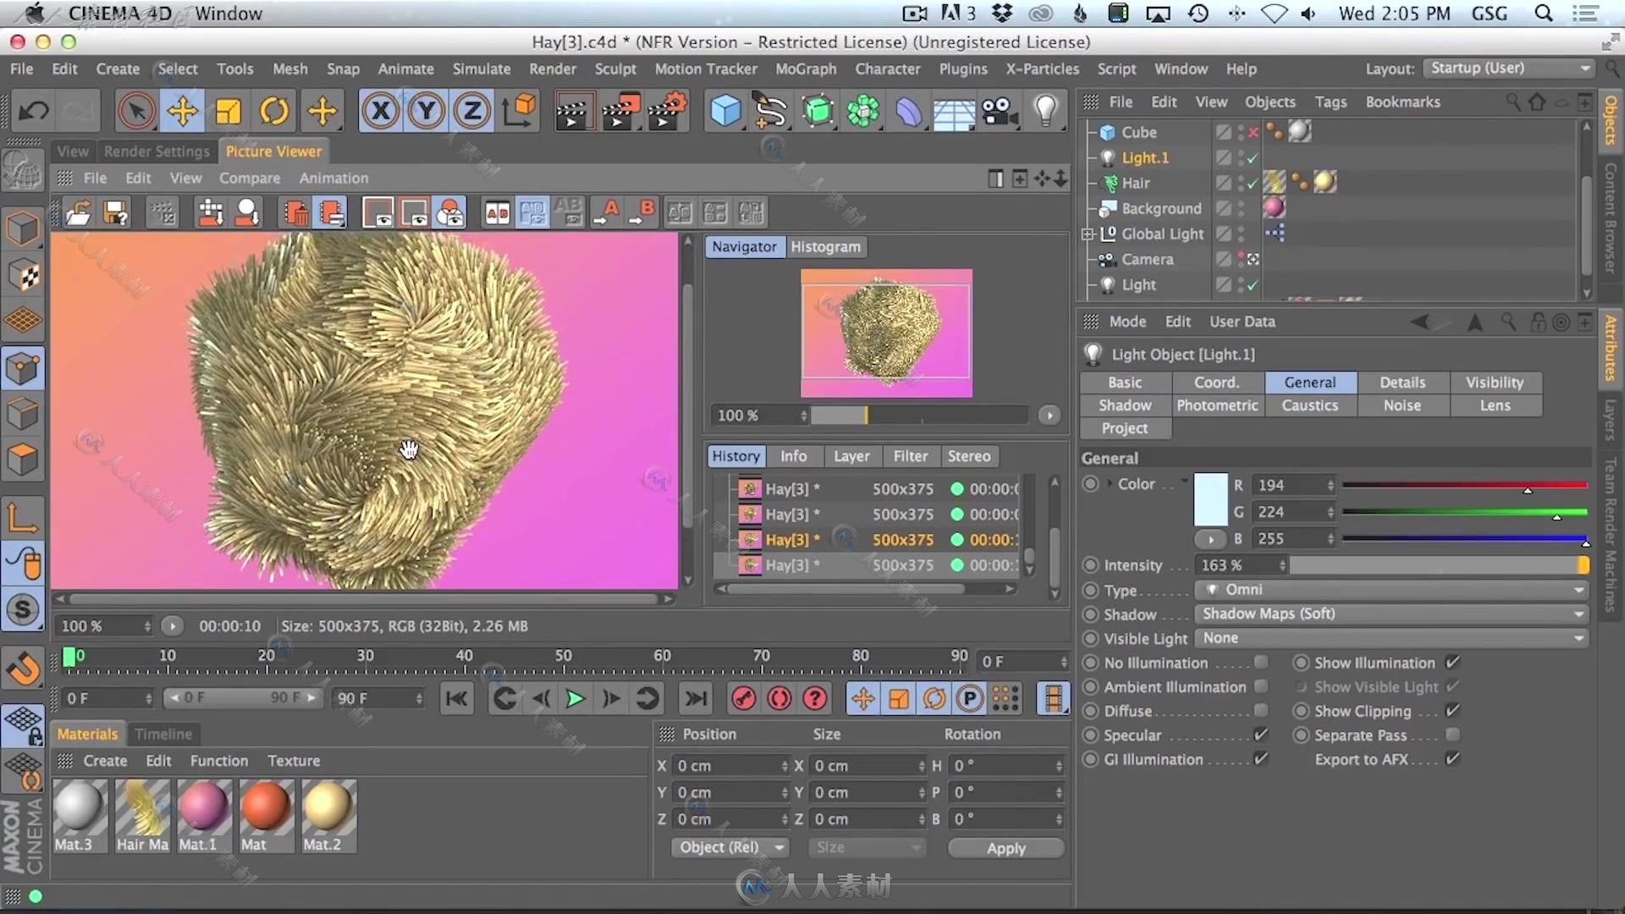Select the Rotate tool

274,111
